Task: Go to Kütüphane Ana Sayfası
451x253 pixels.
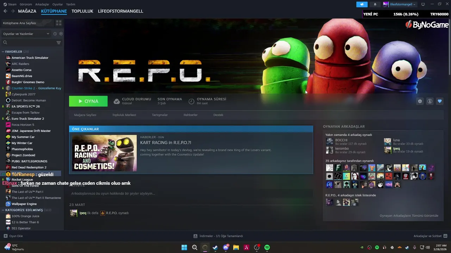Action: point(27,23)
